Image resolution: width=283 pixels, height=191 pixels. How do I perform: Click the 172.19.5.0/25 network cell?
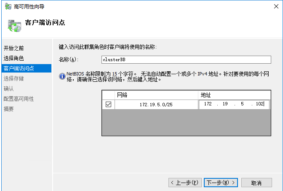click(x=156, y=105)
